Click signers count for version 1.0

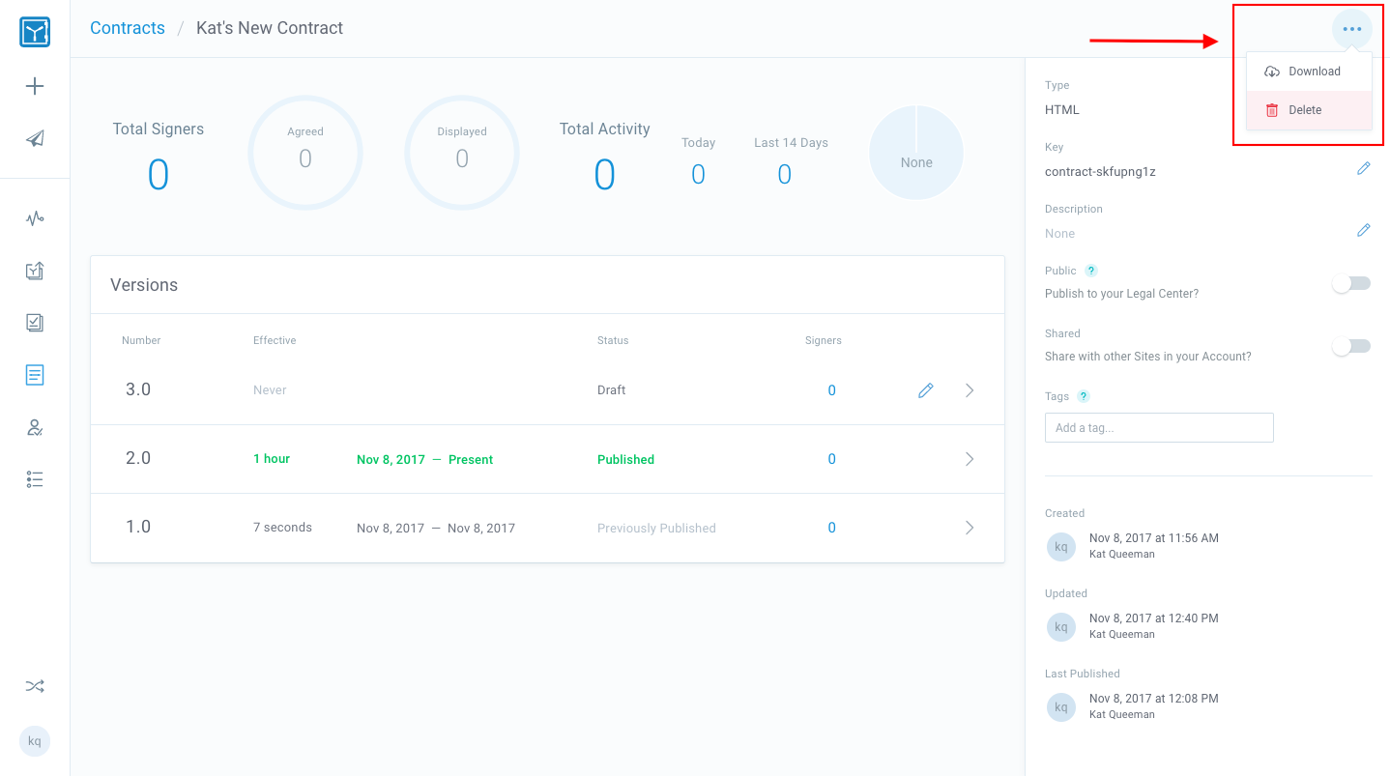click(831, 528)
